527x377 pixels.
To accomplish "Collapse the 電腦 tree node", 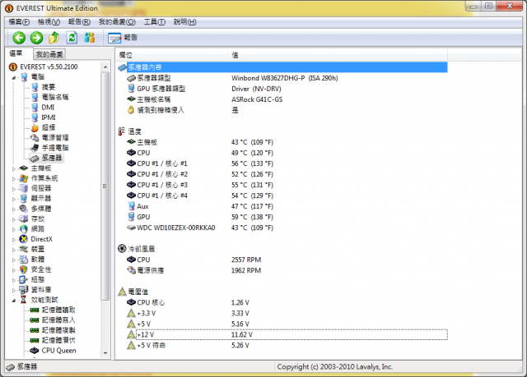I will 14,77.
